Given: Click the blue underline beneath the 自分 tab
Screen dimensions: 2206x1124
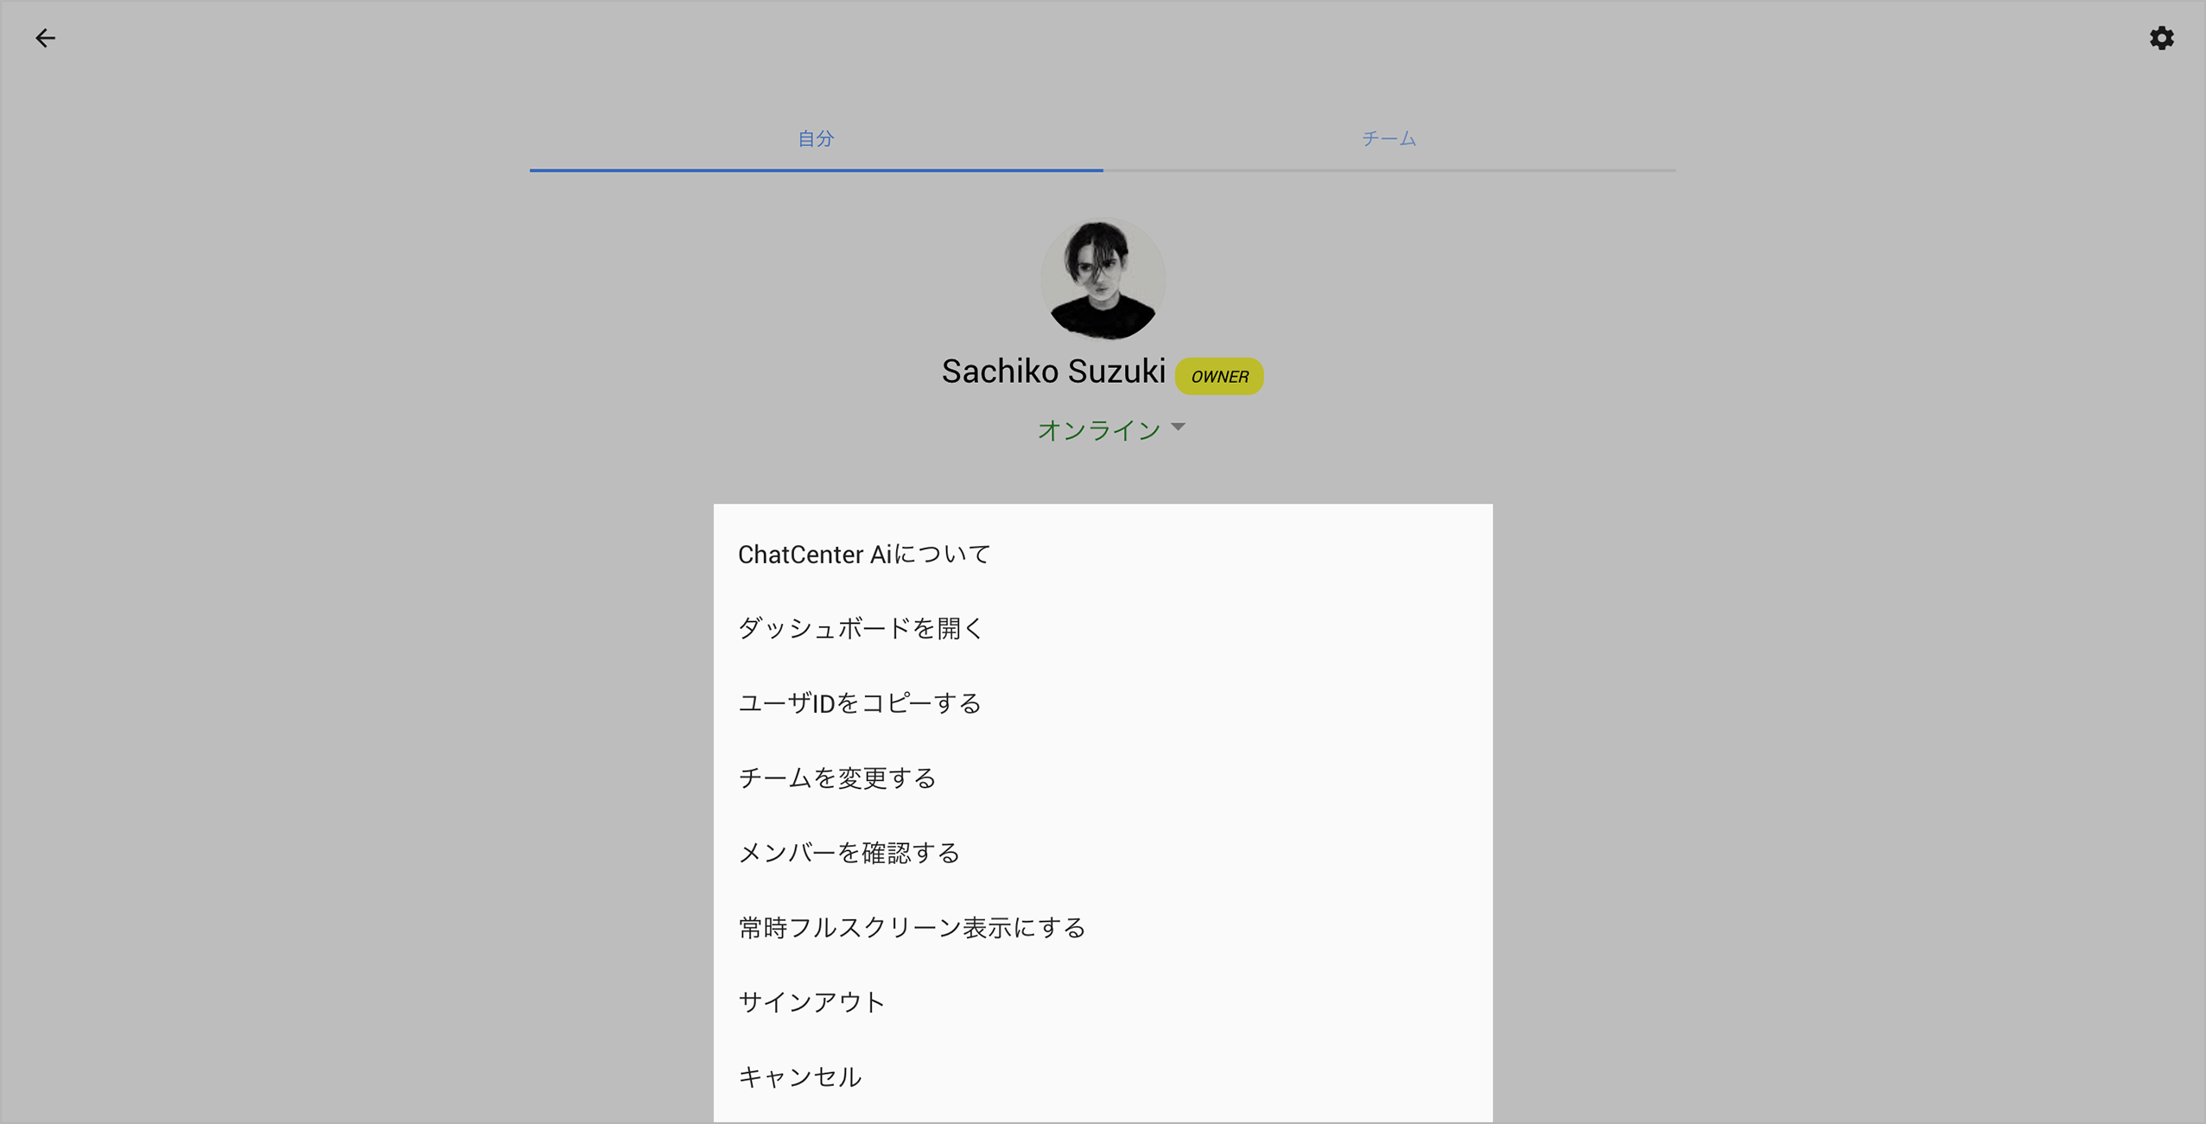Looking at the screenshot, I should (816, 170).
